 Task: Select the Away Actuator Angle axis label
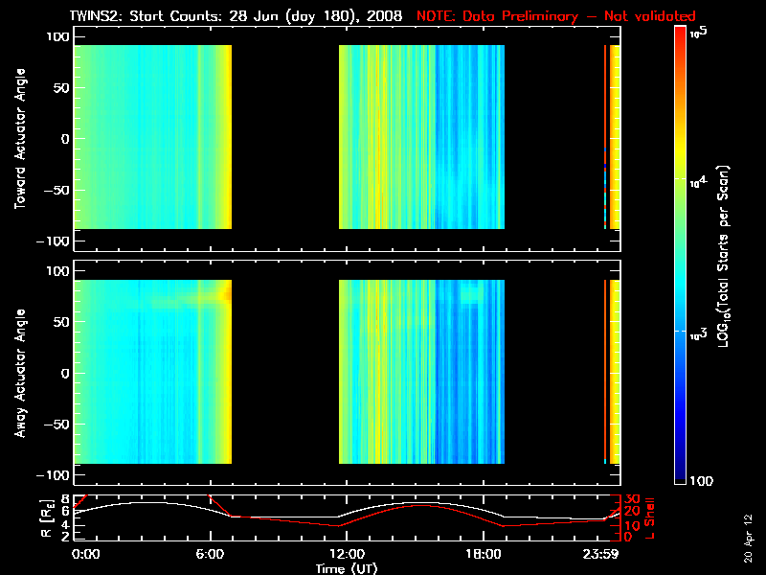[18, 373]
